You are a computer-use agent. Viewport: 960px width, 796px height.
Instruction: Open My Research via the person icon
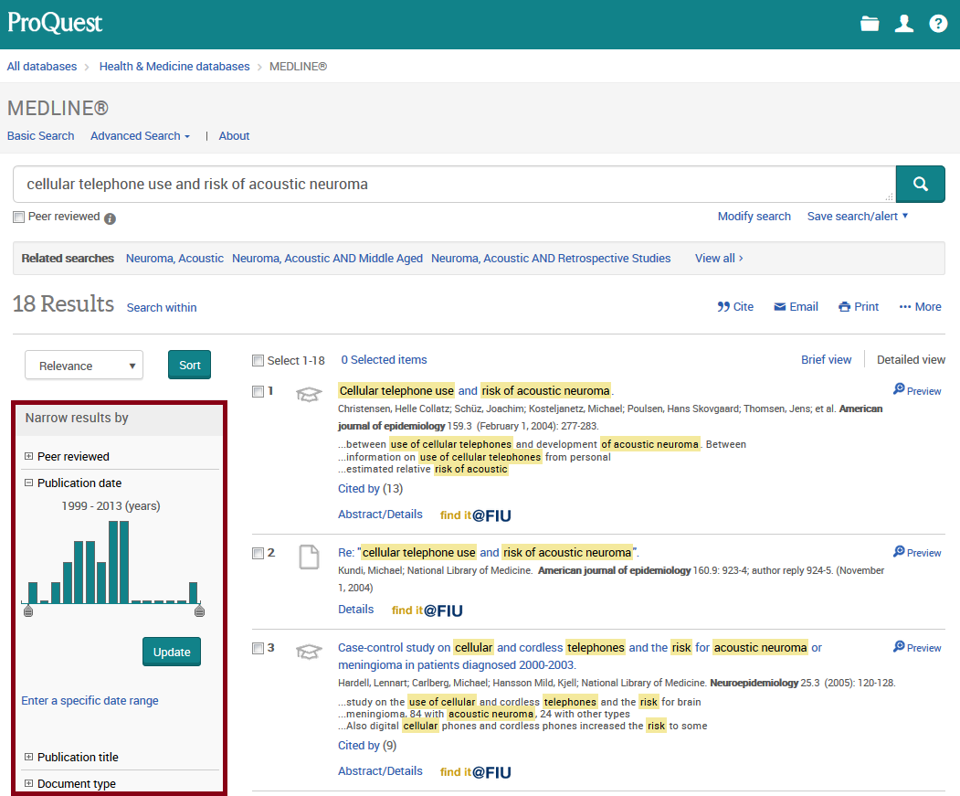tap(904, 25)
